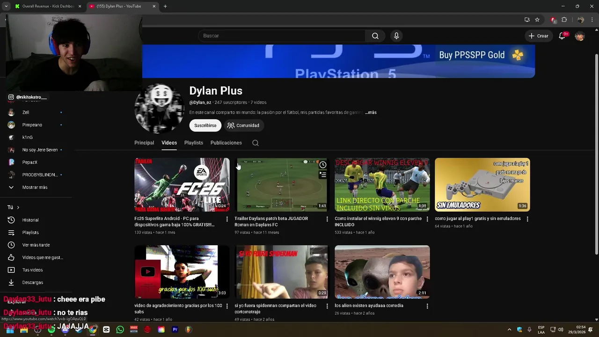Open YouTube notifications bell
Viewport: 599px width, 337px height.
pyautogui.click(x=562, y=36)
